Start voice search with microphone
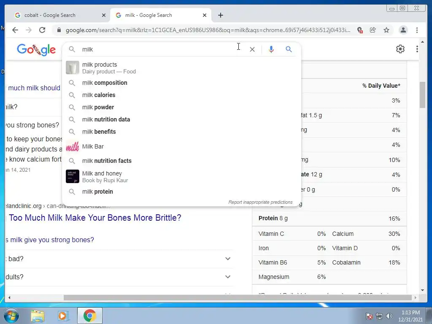The image size is (432, 324). (x=271, y=49)
